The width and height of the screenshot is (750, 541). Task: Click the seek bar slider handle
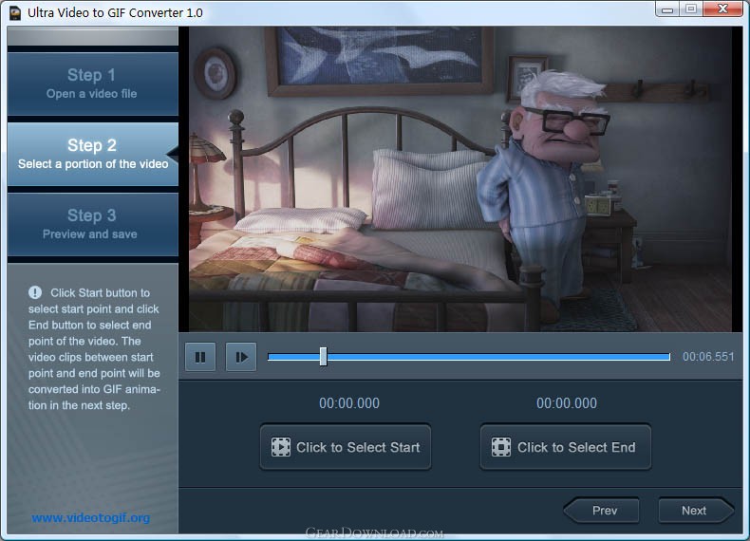coord(324,357)
